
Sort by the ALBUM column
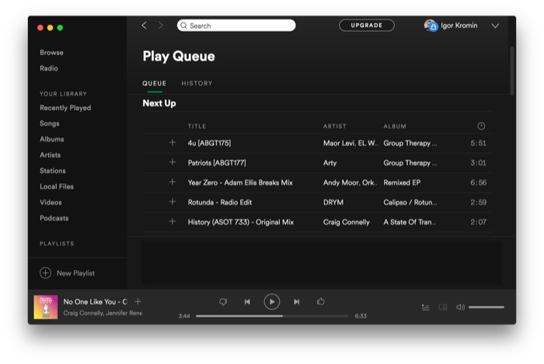click(x=395, y=126)
